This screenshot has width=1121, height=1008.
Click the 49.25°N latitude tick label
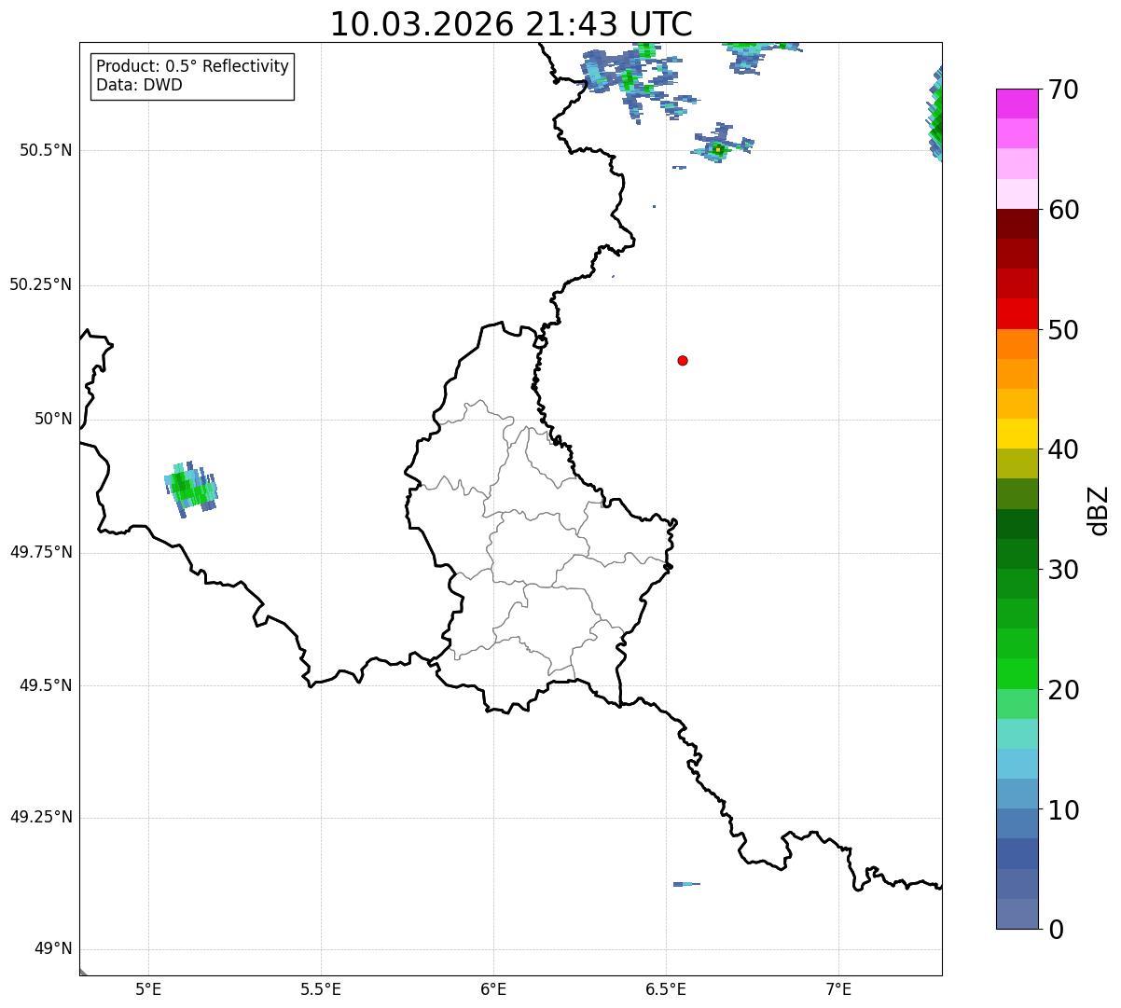coord(41,818)
